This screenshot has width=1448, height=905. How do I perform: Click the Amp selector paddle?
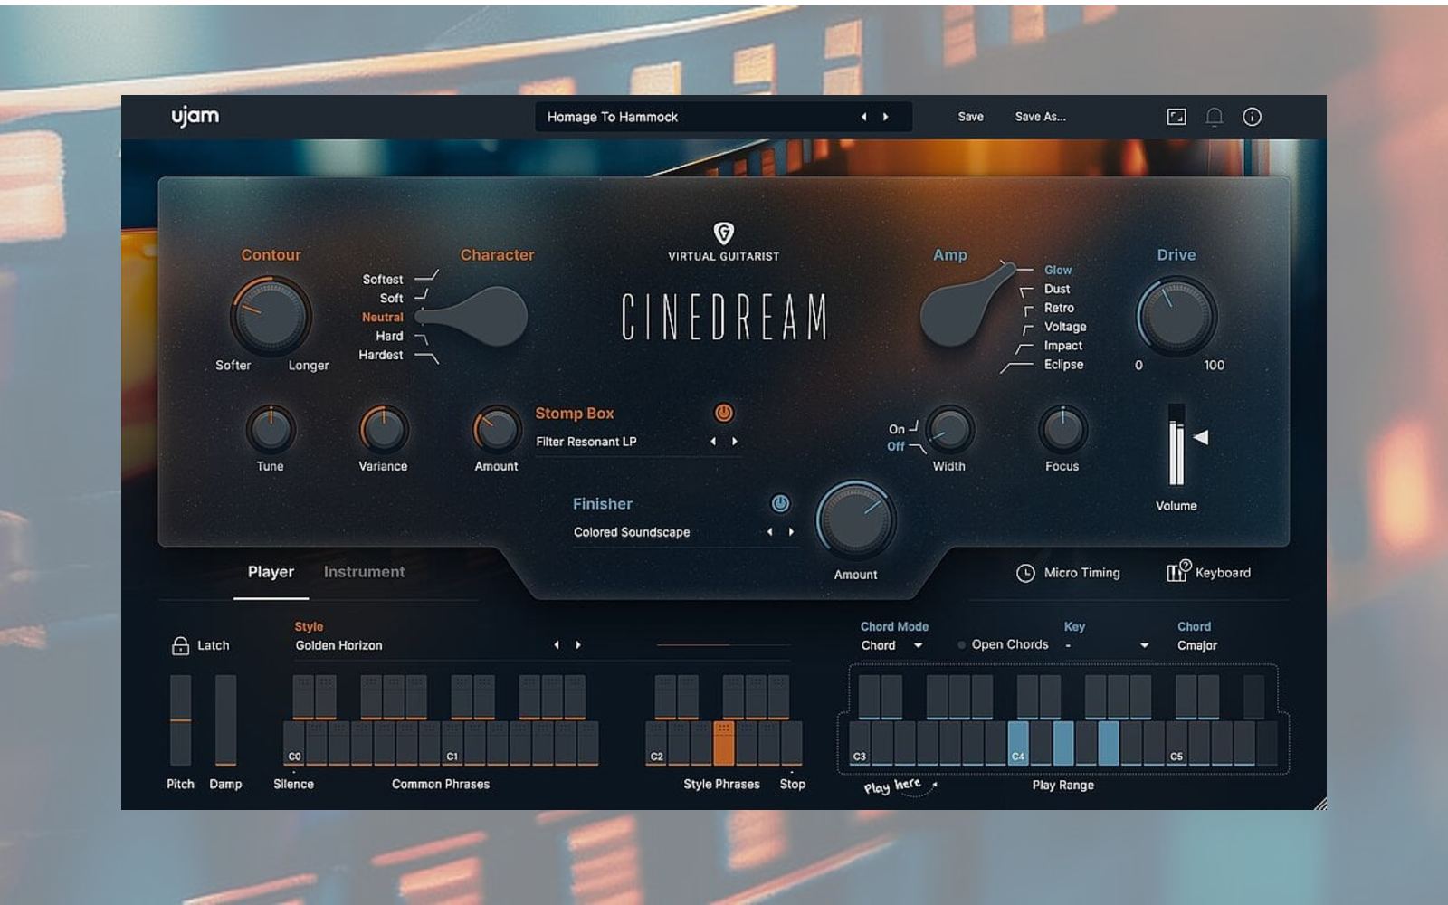(966, 306)
